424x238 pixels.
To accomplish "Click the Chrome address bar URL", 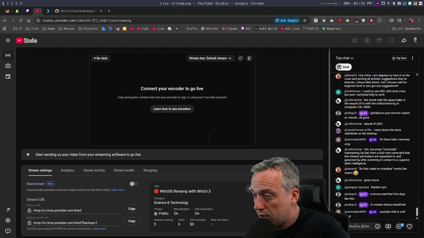I will tap(87, 20).
